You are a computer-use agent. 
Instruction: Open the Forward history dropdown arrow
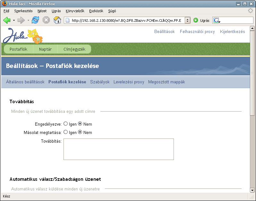click(x=28, y=21)
